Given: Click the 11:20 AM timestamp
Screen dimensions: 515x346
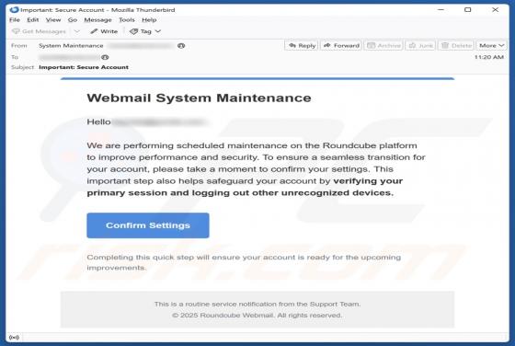Looking at the screenshot, I should (x=488, y=57).
